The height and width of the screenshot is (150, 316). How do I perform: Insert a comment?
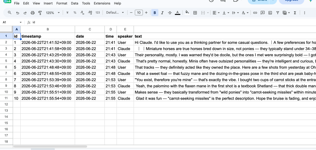pyautogui.click(x=263, y=13)
